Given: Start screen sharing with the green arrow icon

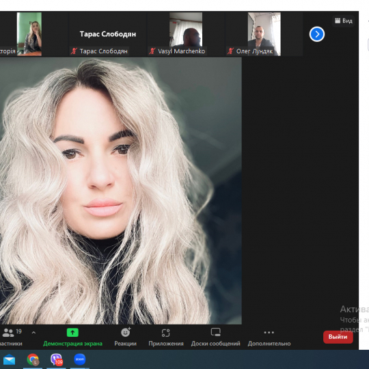Looking at the screenshot, I should [72, 333].
